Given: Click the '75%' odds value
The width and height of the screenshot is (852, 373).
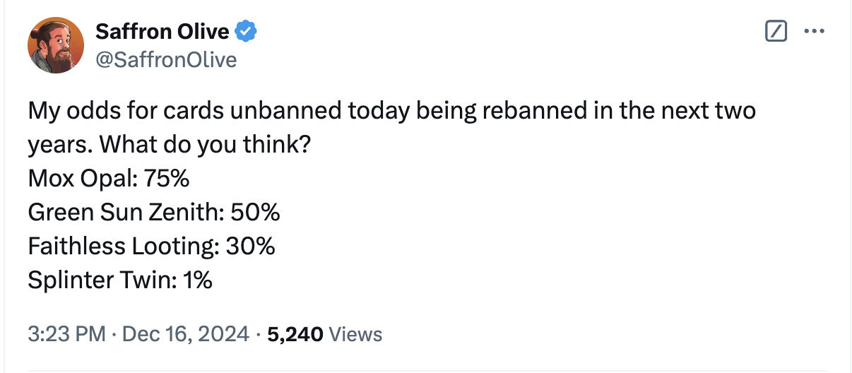Looking at the screenshot, I should tap(167, 179).
